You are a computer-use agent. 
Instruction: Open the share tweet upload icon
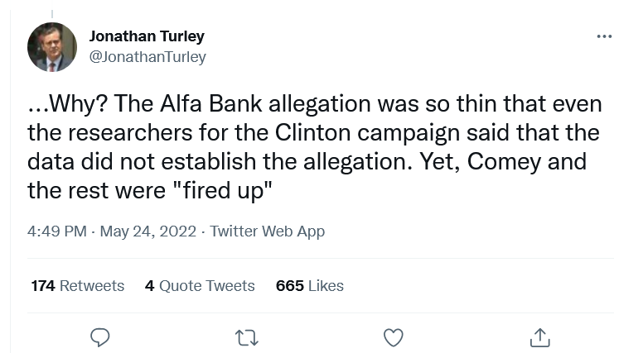pos(539,337)
